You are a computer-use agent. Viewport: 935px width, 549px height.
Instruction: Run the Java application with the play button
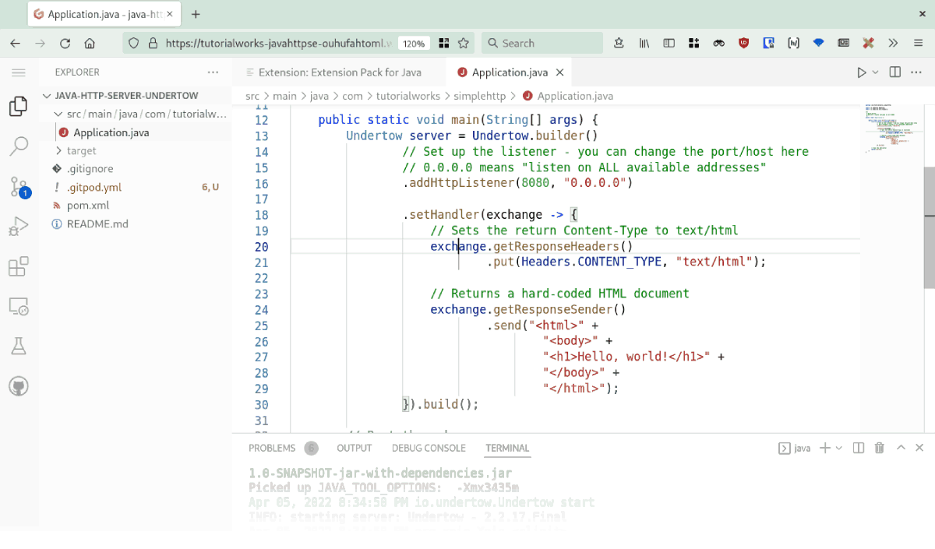(860, 72)
